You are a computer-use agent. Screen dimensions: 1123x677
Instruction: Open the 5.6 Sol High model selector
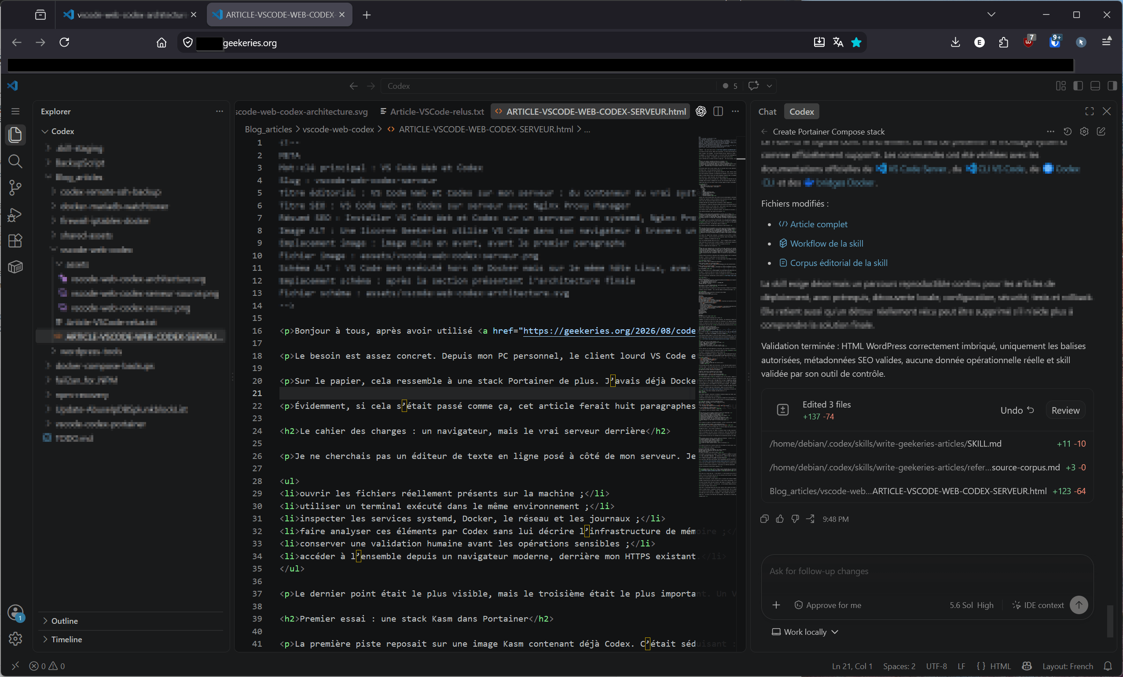[x=971, y=605]
